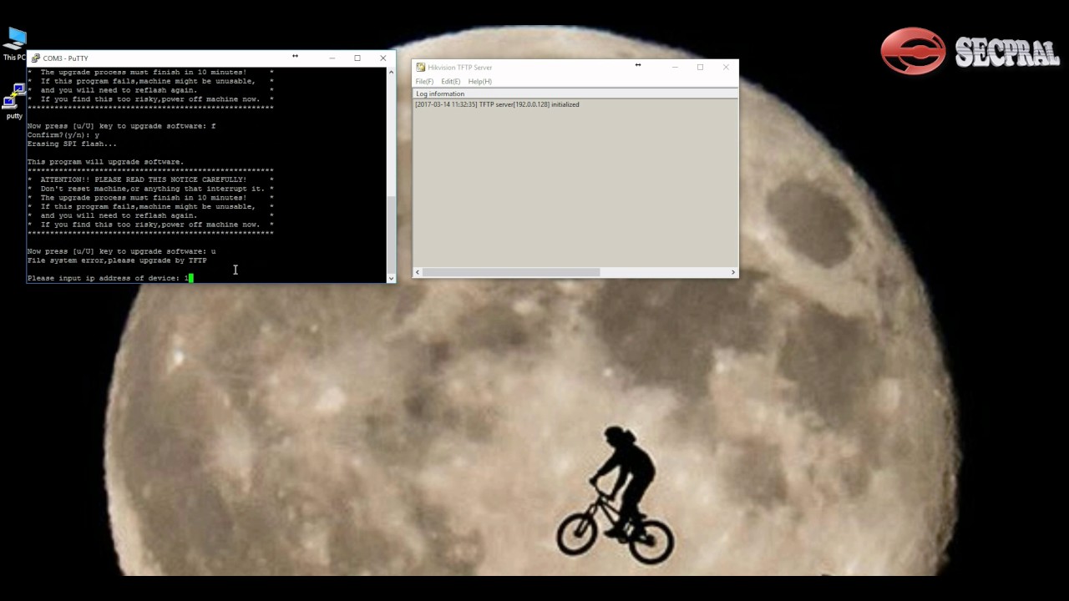This screenshot has height=601, width=1069.
Task: Click the "Erasing SPI flash..." terminal line
Action: click(x=72, y=144)
